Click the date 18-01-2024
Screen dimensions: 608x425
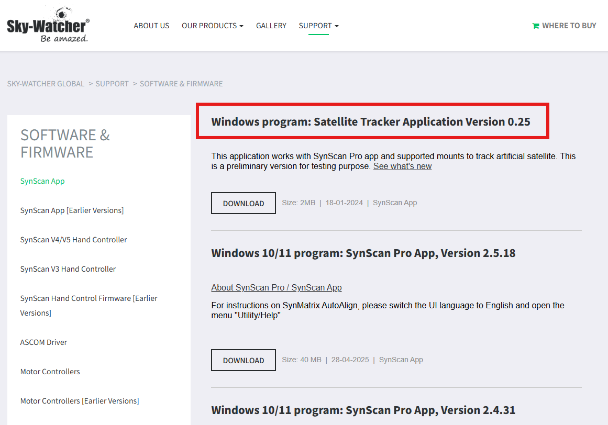[344, 203]
